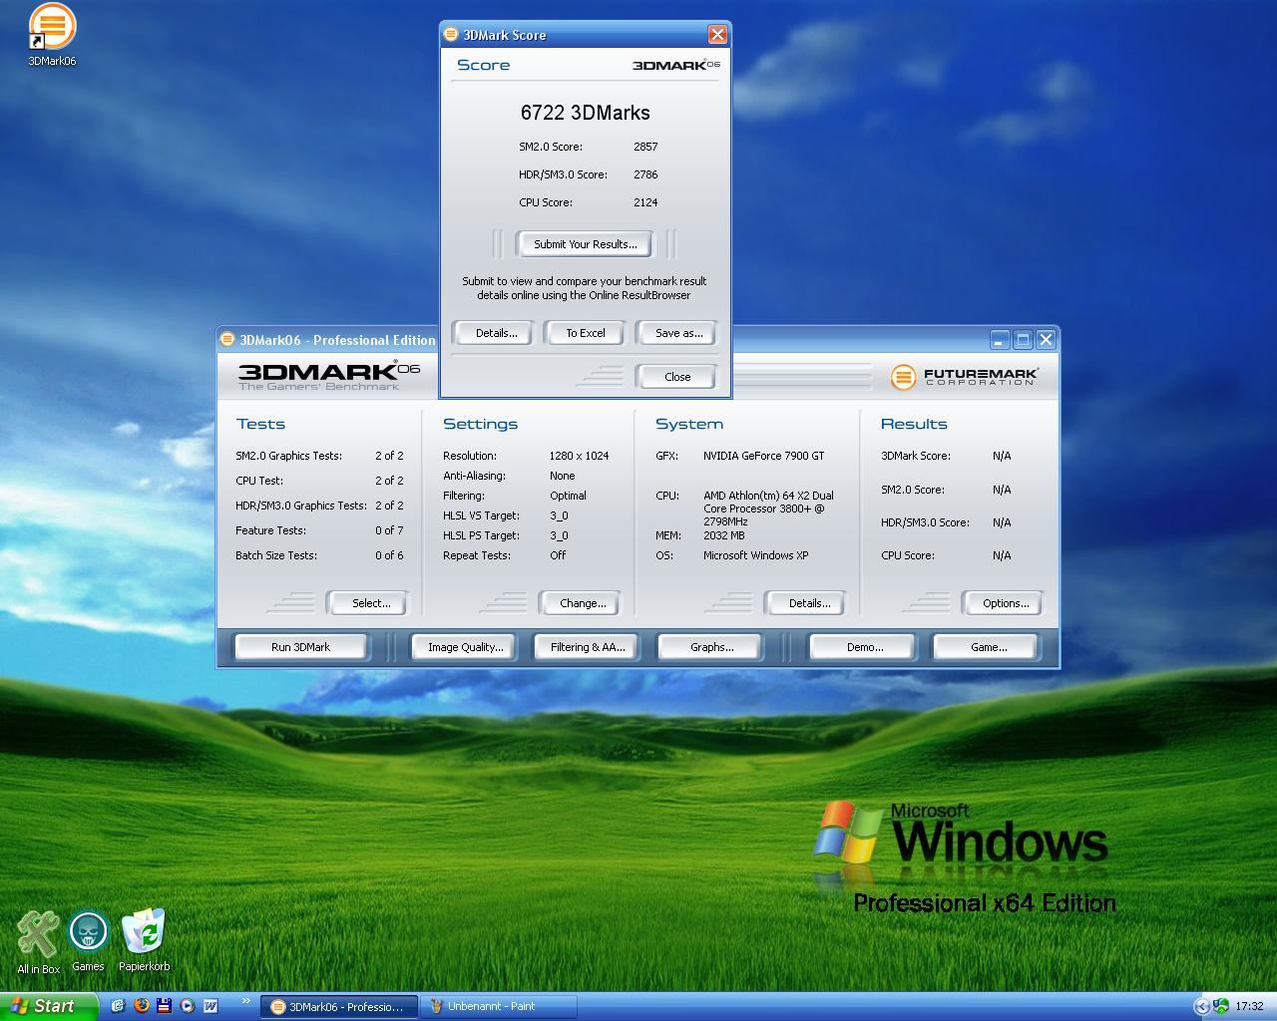The image size is (1277, 1021).
Task: Open the Start menu
Action: [x=49, y=1006]
